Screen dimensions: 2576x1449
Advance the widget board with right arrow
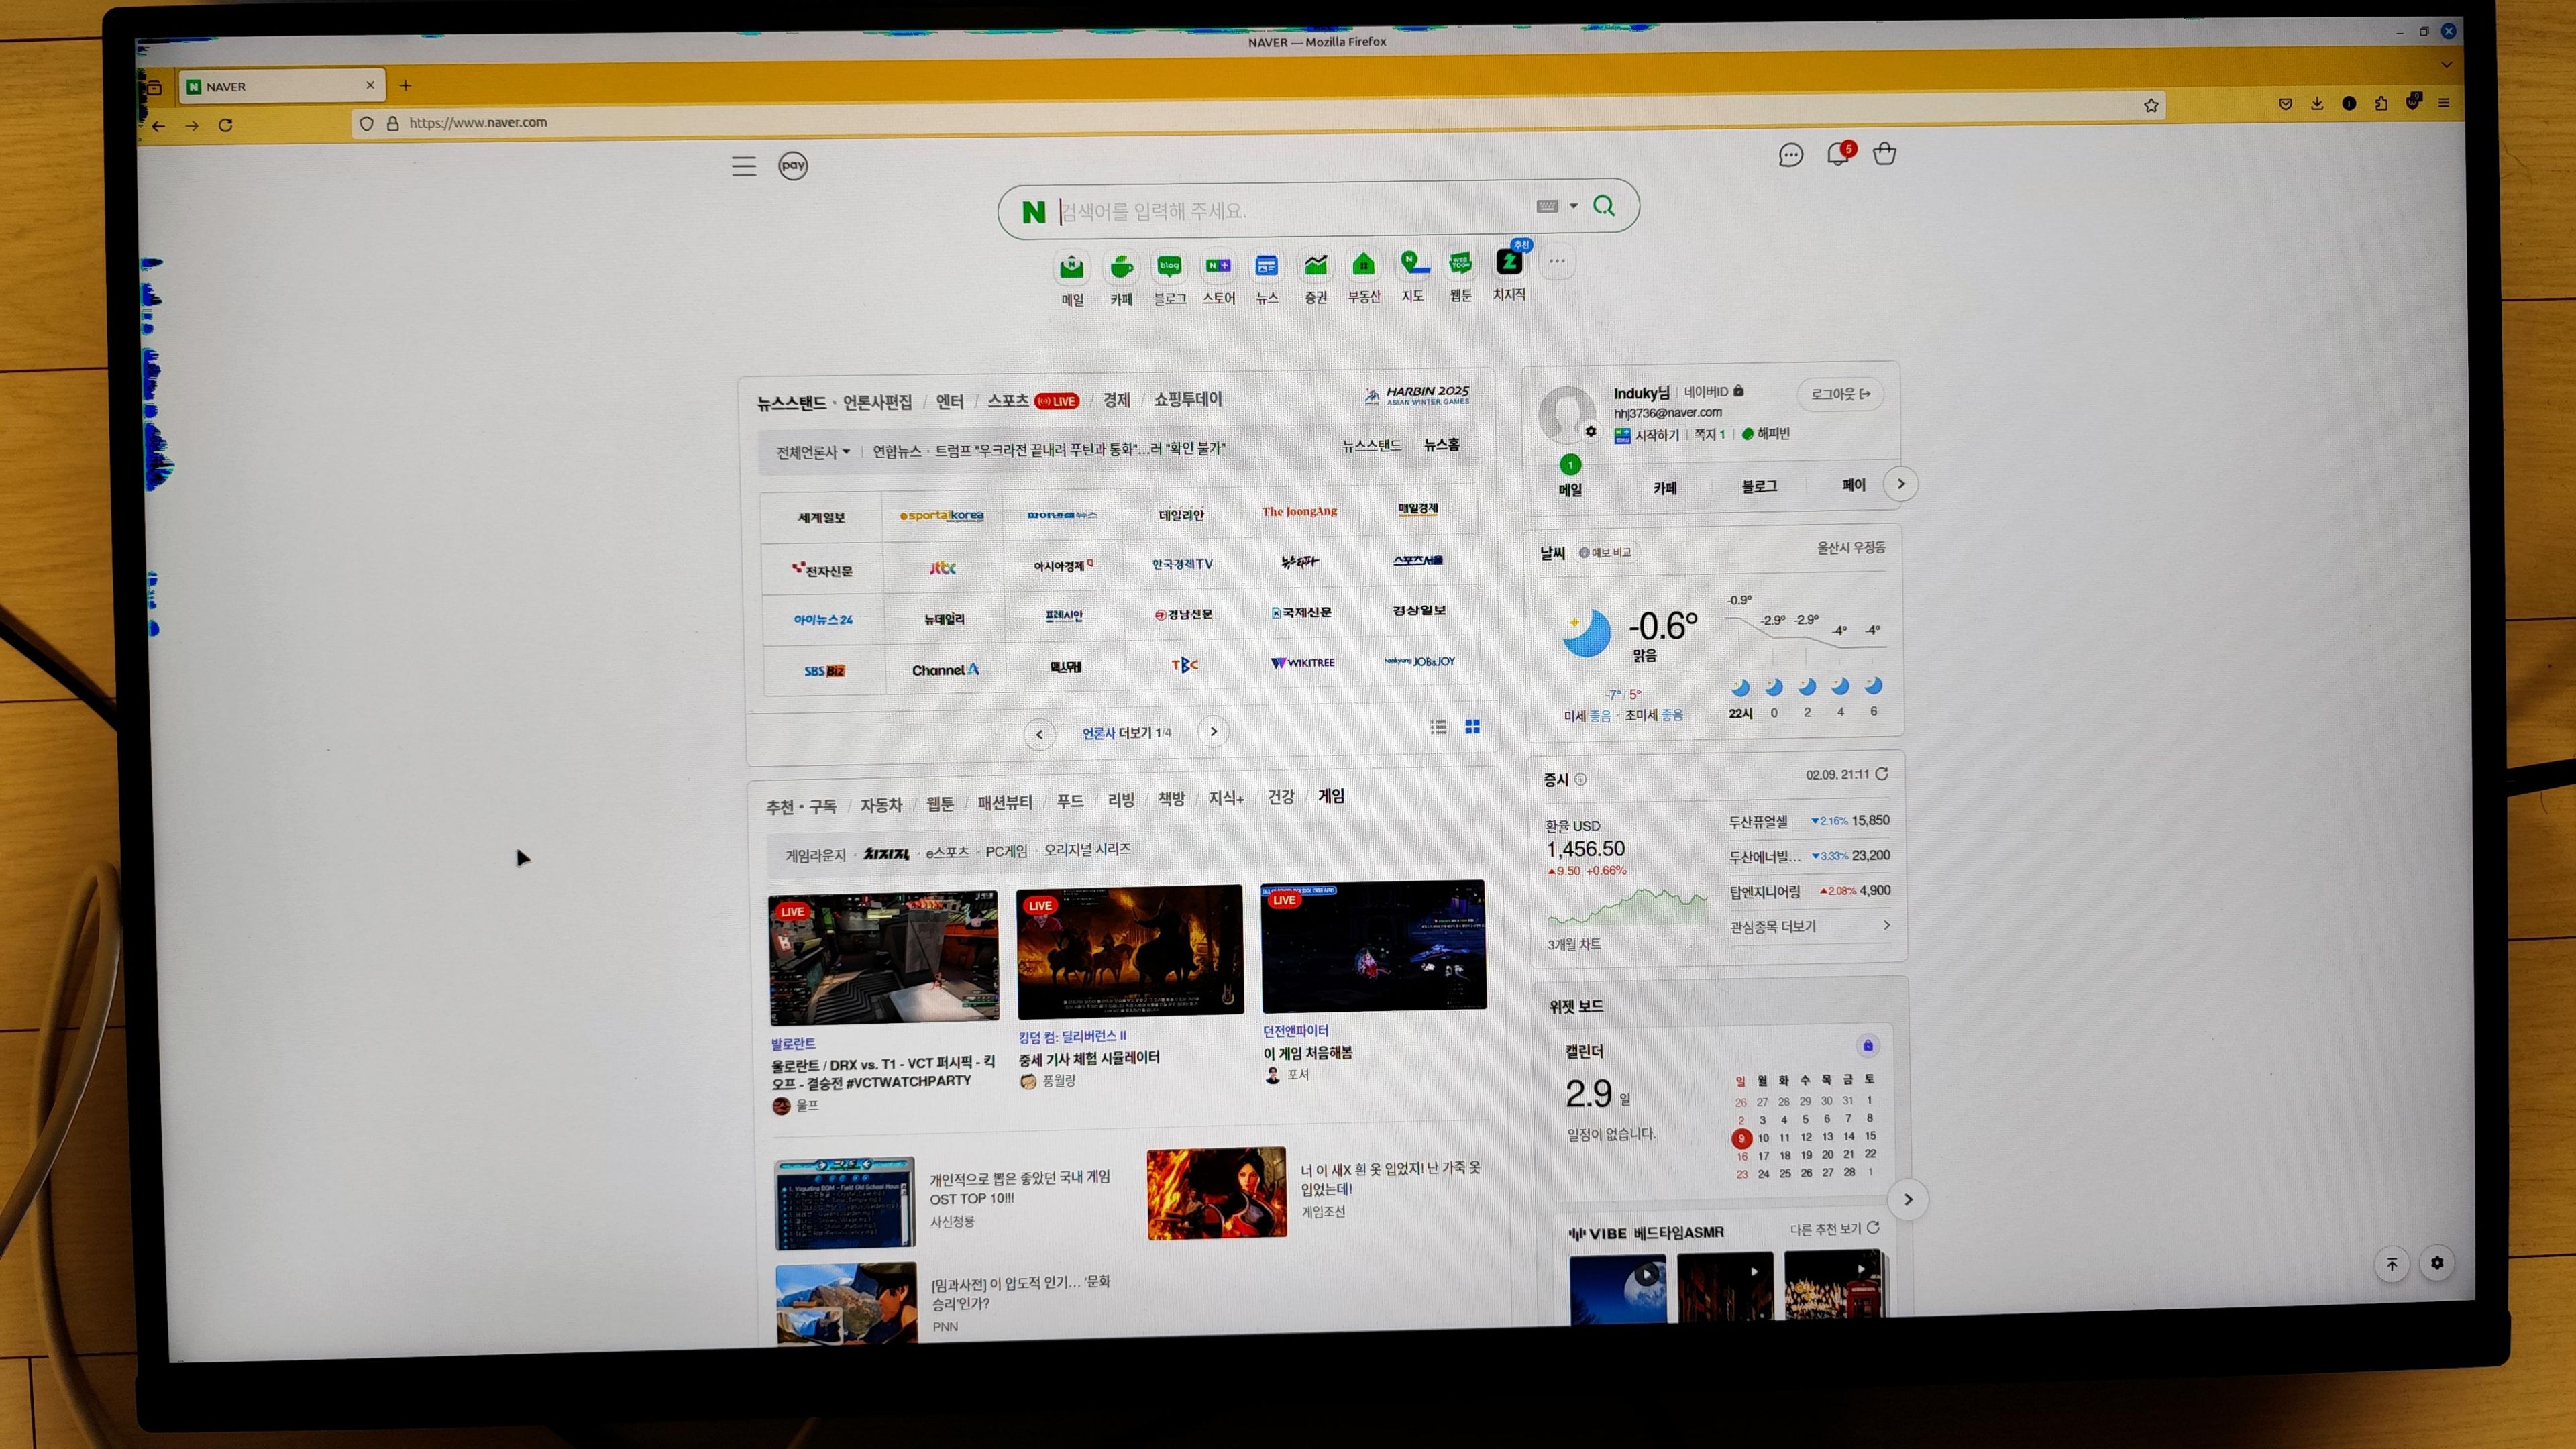(x=1908, y=1199)
